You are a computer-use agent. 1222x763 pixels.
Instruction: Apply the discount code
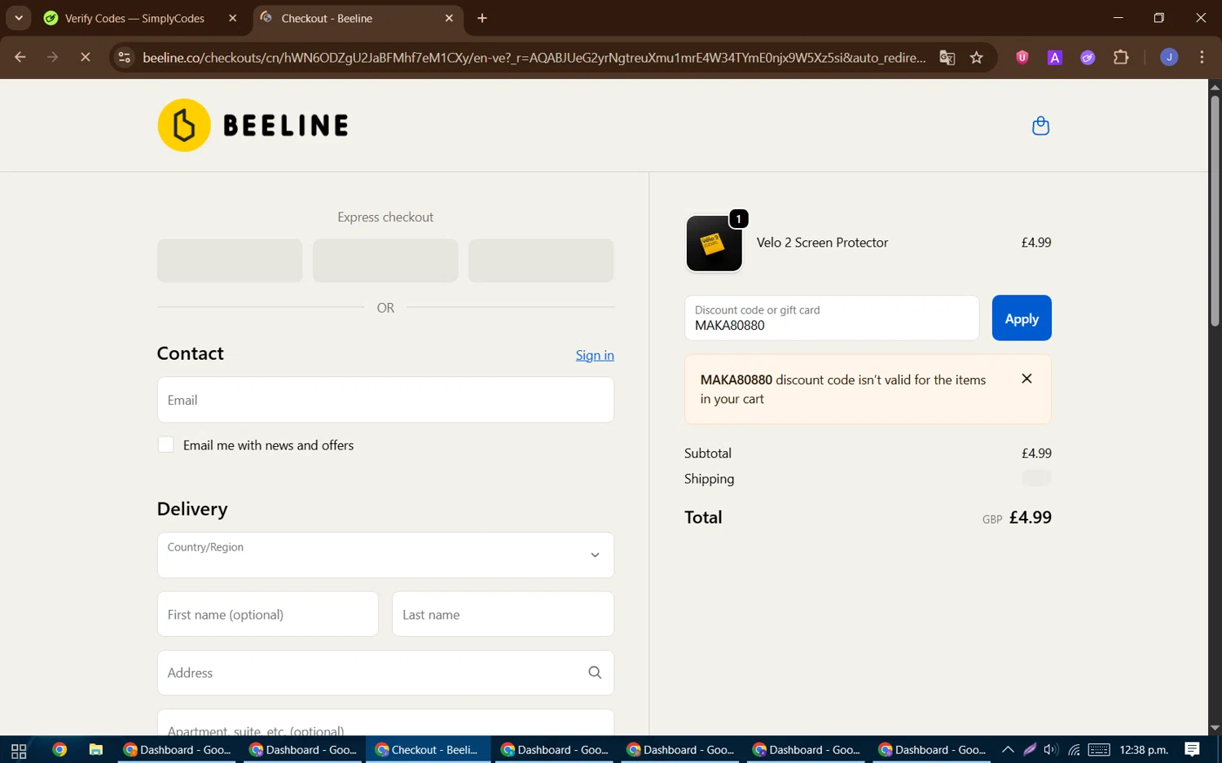click(1022, 318)
